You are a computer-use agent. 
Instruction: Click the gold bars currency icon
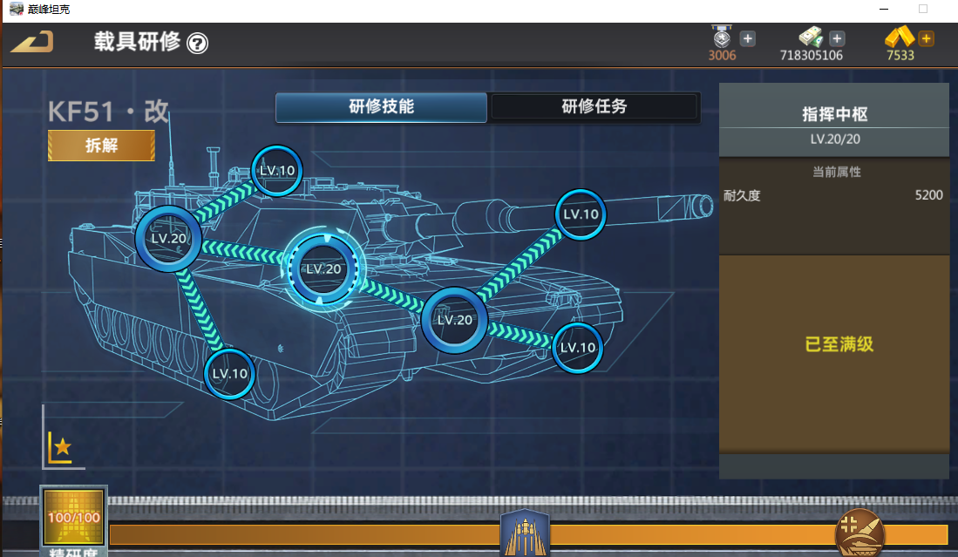tap(899, 37)
